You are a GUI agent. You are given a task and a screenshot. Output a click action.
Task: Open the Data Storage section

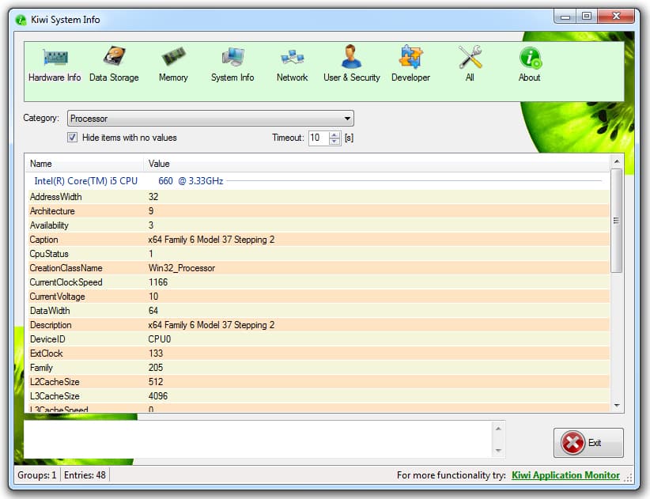tap(114, 64)
